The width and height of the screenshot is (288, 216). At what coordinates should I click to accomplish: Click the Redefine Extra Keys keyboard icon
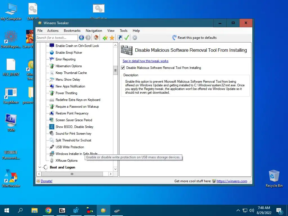point(52,100)
